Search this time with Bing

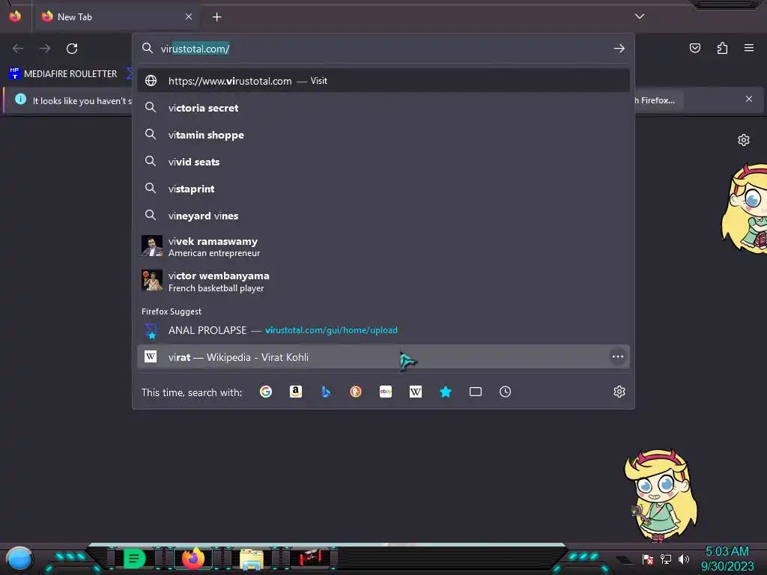(x=326, y=392)
